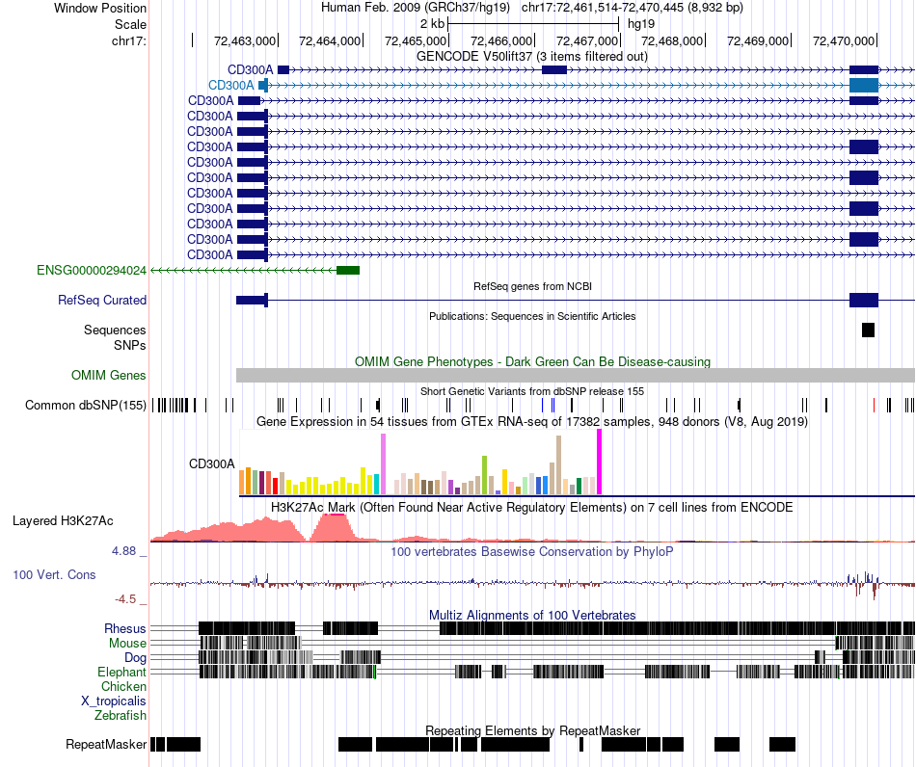Click the RepeatMasker track label
The width and height of the screenshot is (916, 767).
[x=106, y=744]
